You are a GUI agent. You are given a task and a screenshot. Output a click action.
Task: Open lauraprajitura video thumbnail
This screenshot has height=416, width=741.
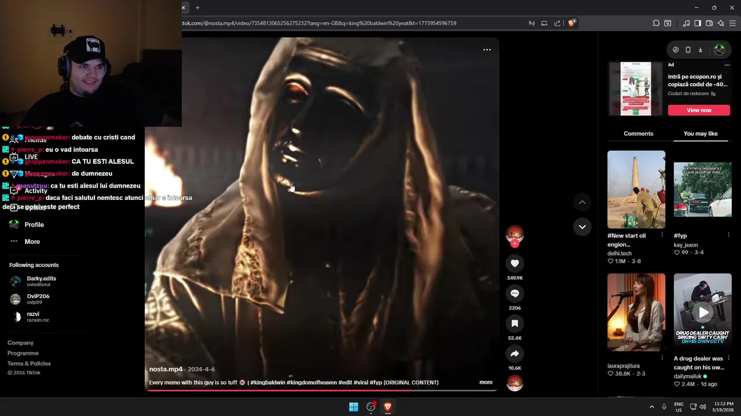pos(636,313)
